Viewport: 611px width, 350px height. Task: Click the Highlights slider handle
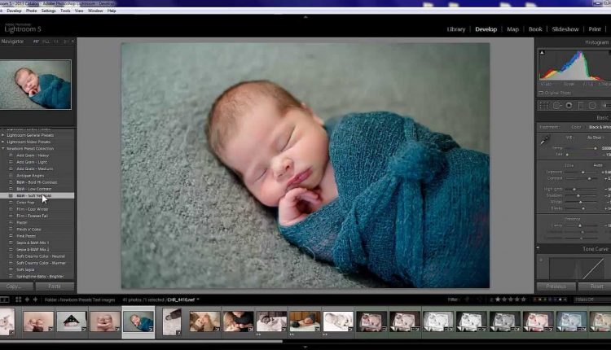[574, 189]
